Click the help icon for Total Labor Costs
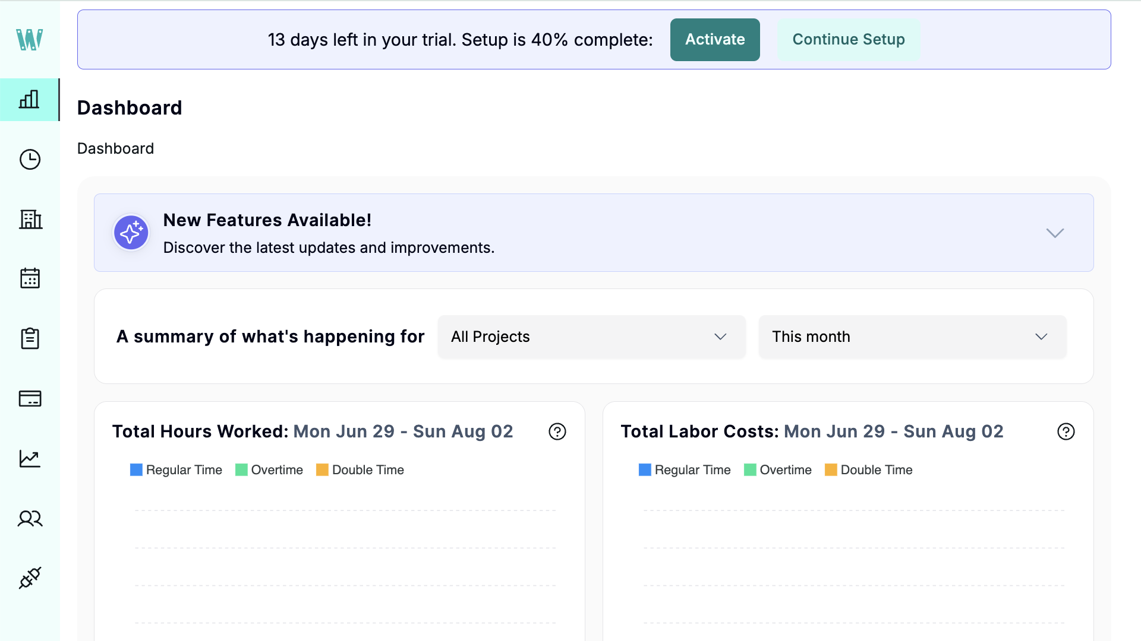This screenshot has width=1141, height=641. click(x=1066, y=431)
